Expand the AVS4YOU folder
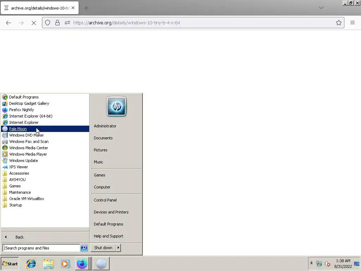 [45, 180]
